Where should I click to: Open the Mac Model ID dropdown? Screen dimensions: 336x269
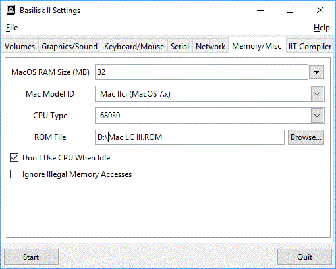210,94
